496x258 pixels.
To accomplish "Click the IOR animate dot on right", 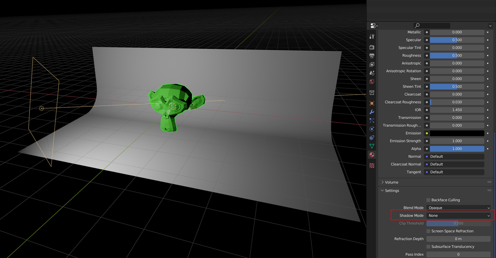I will point(488,110).
